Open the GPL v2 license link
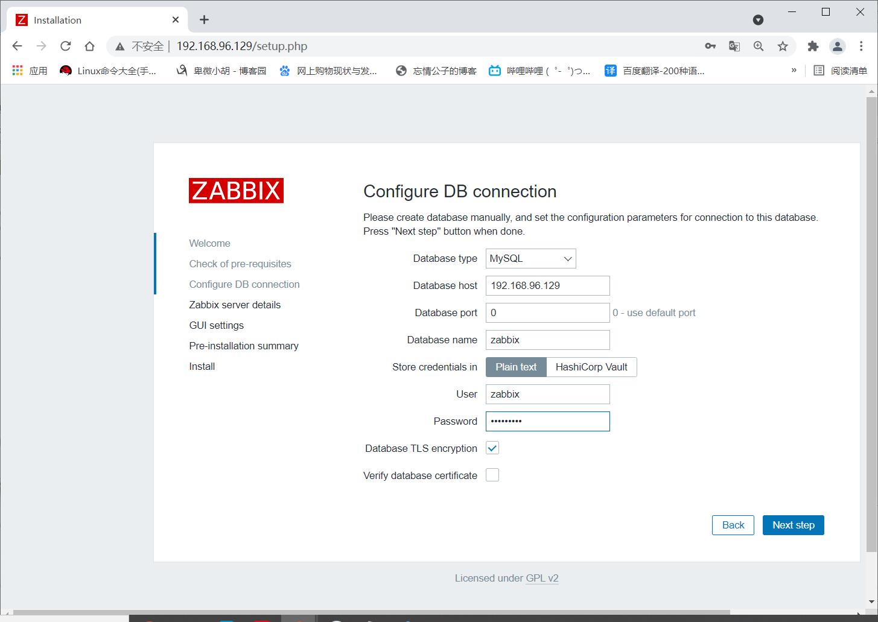This screenshot has width=878, height=622. coord(542,578)
